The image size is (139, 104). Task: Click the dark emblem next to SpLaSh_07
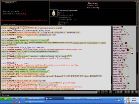click(128, 50)
